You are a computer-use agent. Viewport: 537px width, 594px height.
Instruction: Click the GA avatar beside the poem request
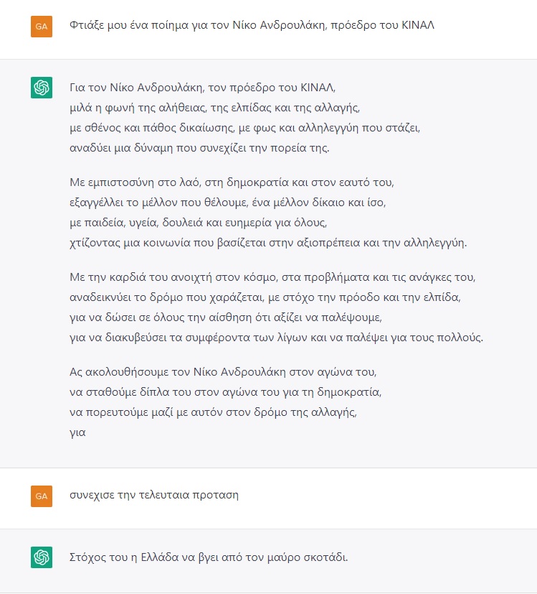click(42, 27)
